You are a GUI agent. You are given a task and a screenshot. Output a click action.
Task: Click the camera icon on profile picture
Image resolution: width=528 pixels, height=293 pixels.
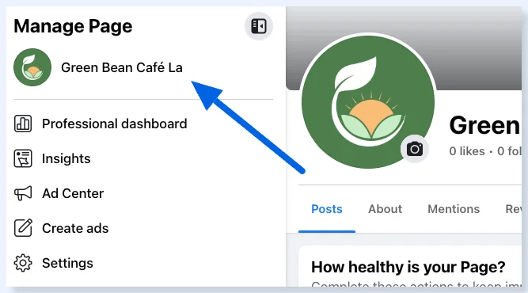click(415, 149)
